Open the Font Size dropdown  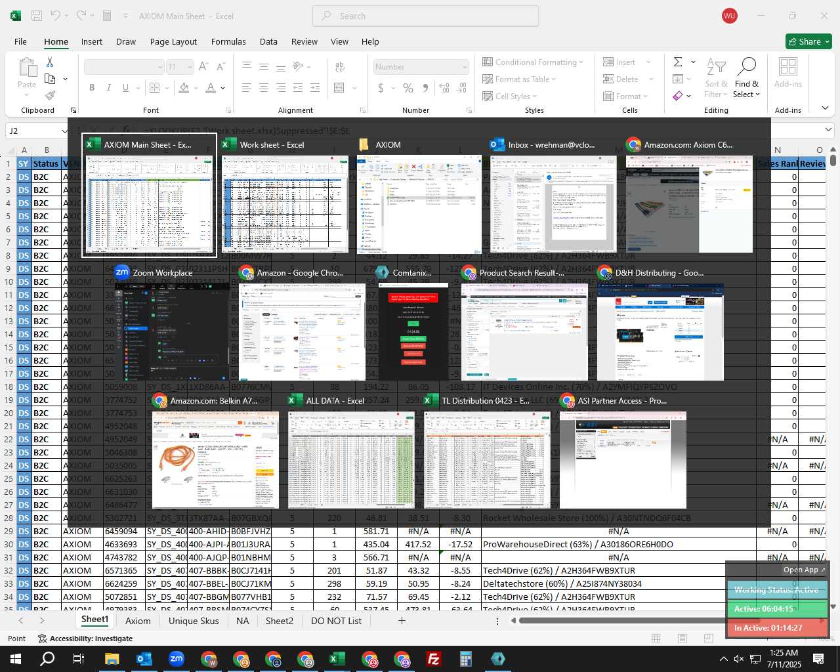point(190,67)
